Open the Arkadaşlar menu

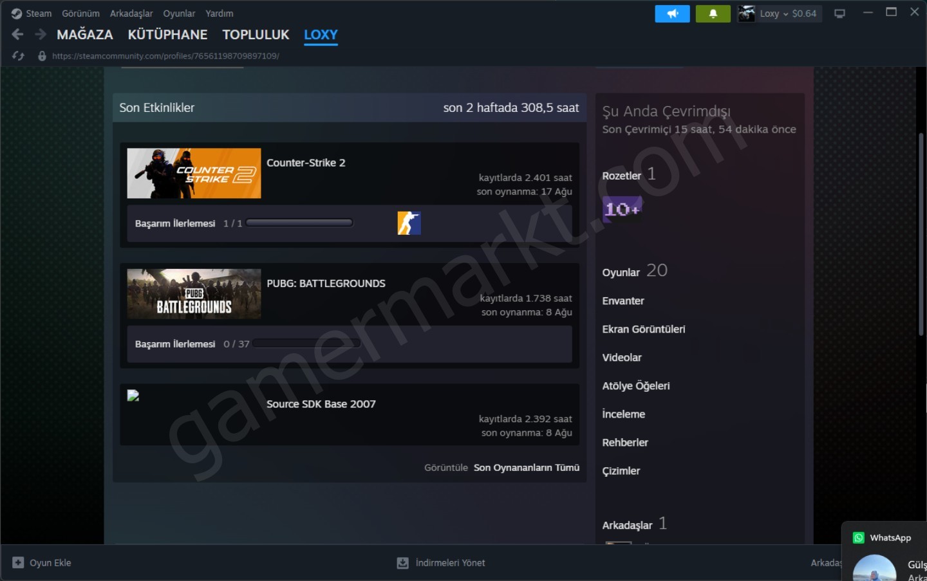[131, 14]
